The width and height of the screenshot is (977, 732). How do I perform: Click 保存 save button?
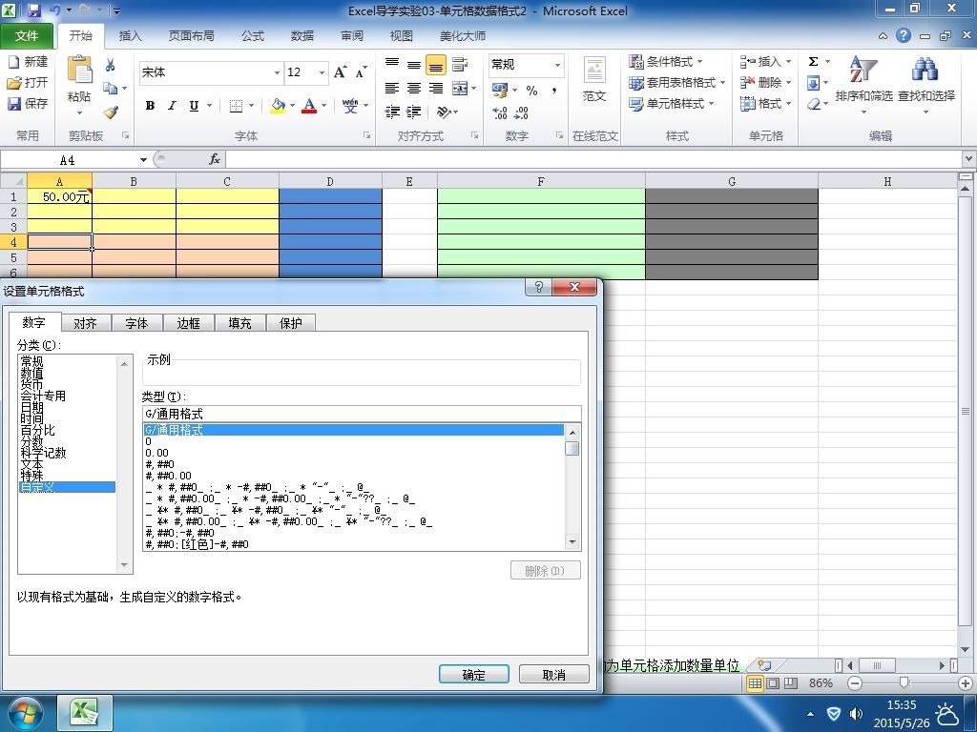pyautogui.click(x=28, y=103)
